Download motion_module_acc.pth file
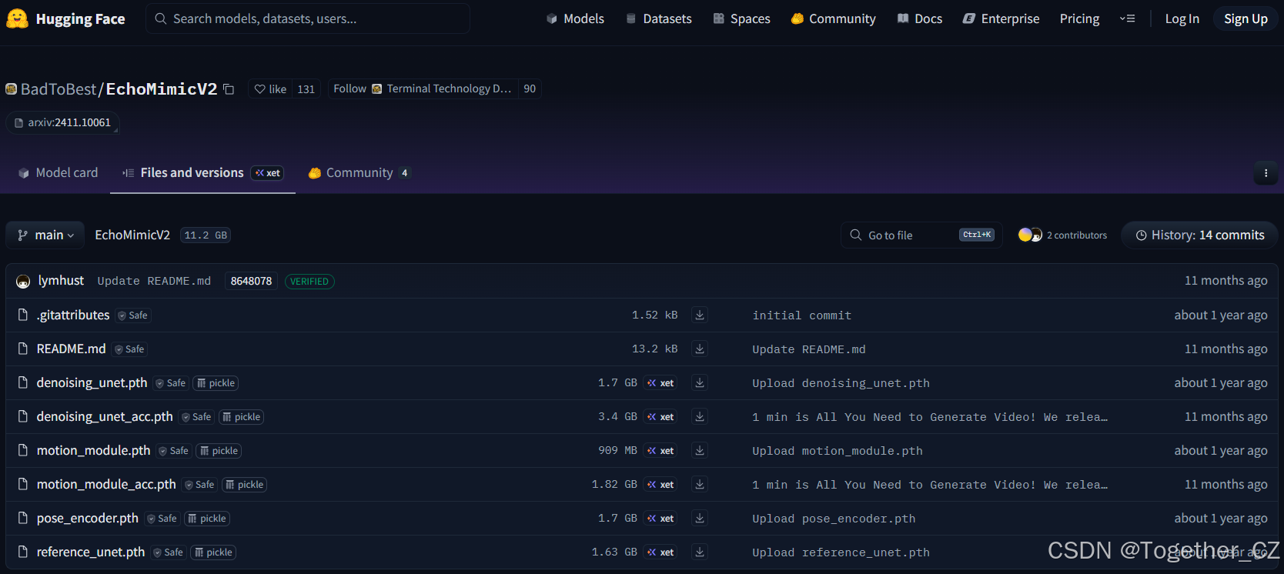This screenshot has height=574, width=1284. click(699, 484)
